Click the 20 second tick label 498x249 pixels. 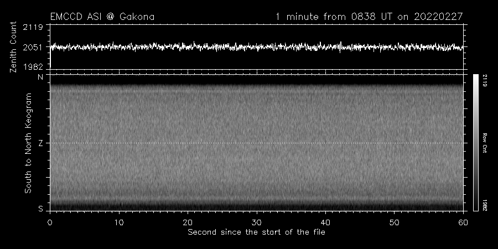click(x=188, y=222)
